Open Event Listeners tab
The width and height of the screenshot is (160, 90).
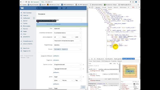pyautogui.click(x=97, y=61)
